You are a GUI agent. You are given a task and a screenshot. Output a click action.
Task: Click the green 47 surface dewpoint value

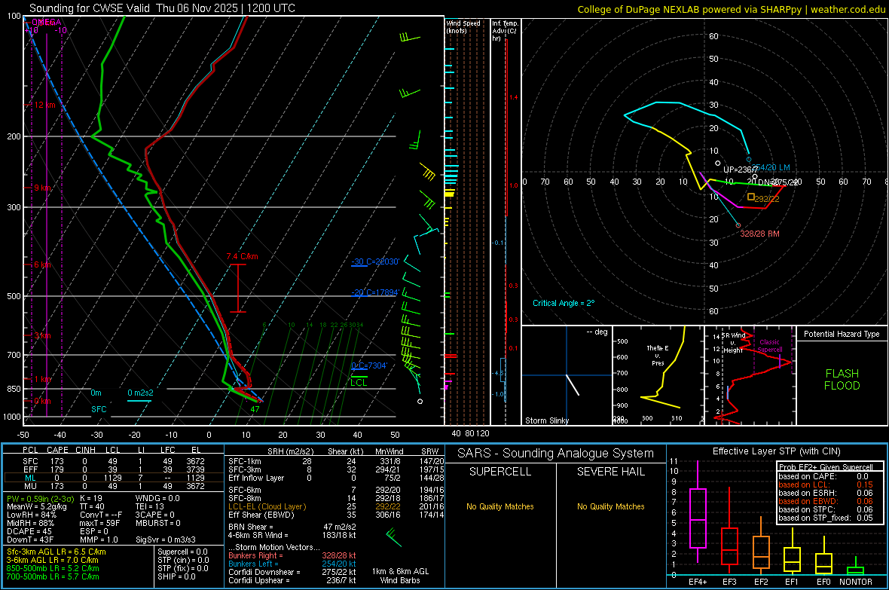(255, 409)
